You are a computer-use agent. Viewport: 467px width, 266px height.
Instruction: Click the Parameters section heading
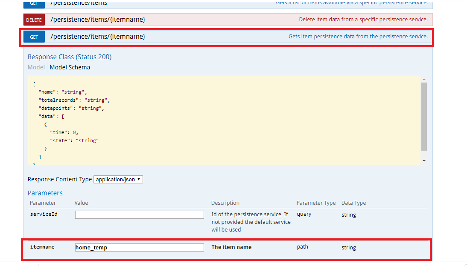pos(45,193)
